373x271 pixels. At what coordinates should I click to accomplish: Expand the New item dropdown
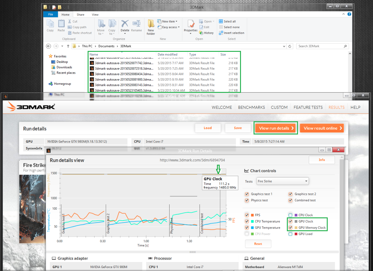[x=176, y=21]
